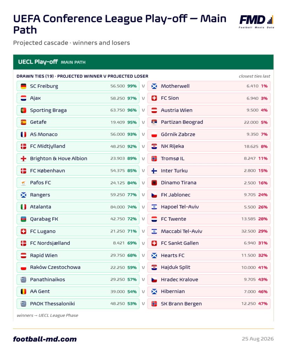This screenshot has height=358, width=287.
Task: Click the Maccabi Tel-Aviv team name
Action: (182, 231)
